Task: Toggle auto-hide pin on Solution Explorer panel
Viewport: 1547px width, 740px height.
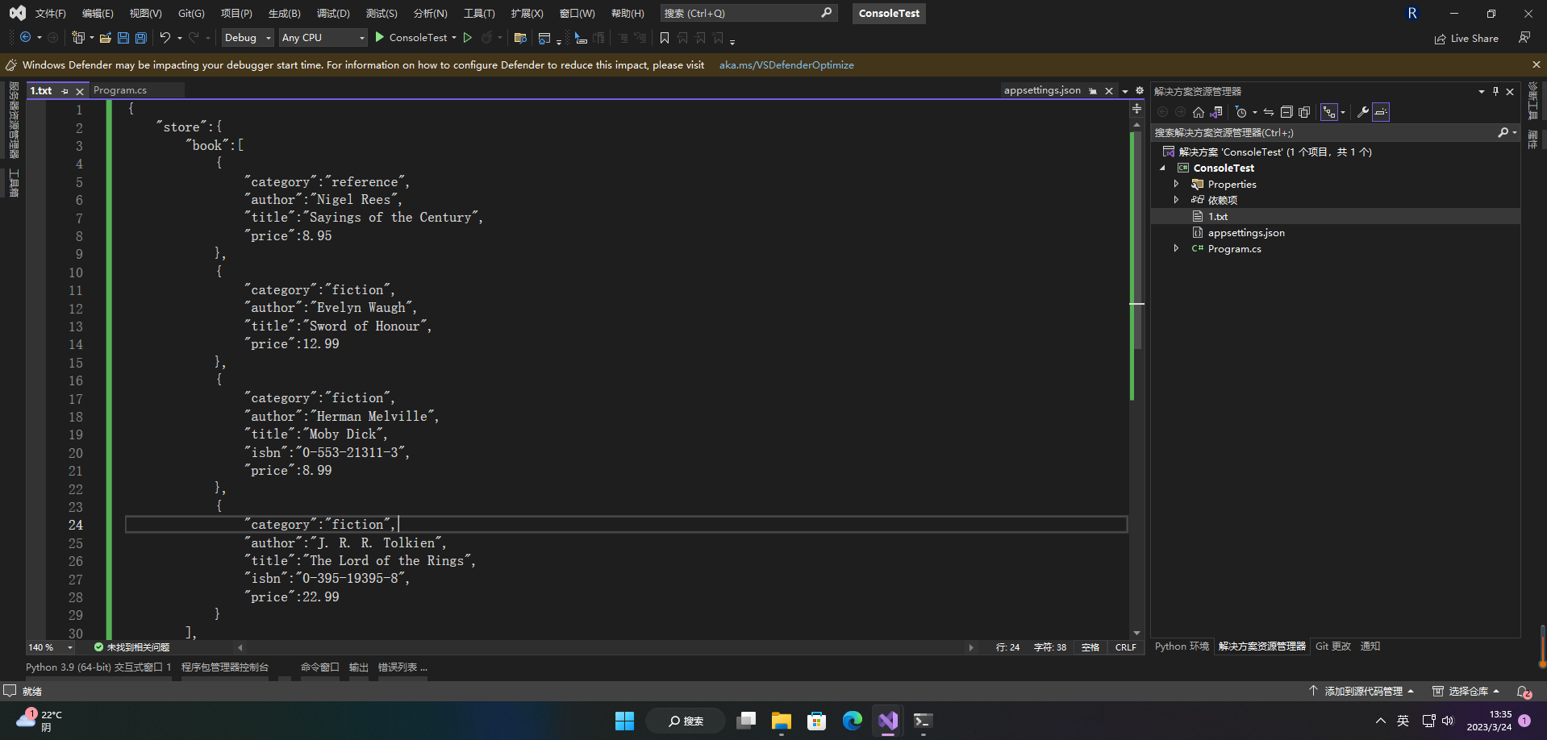Action: click(1495, 91)
